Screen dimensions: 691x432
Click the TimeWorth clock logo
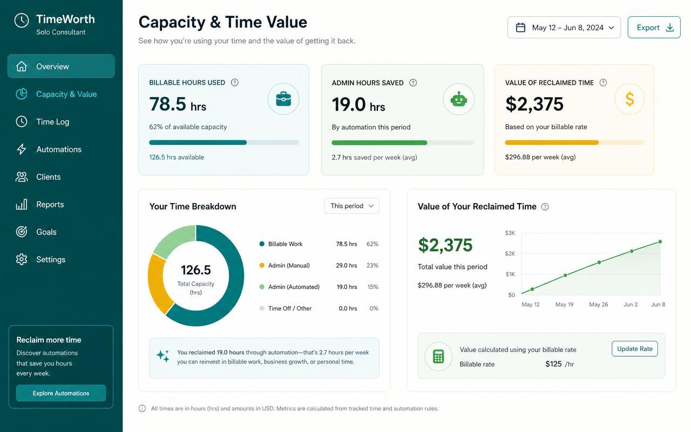[22, 21]
